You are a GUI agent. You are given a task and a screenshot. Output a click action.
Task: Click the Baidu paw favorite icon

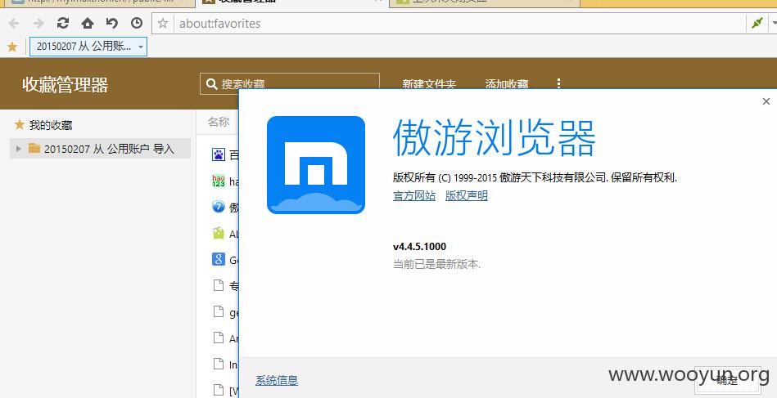(218, 154)
